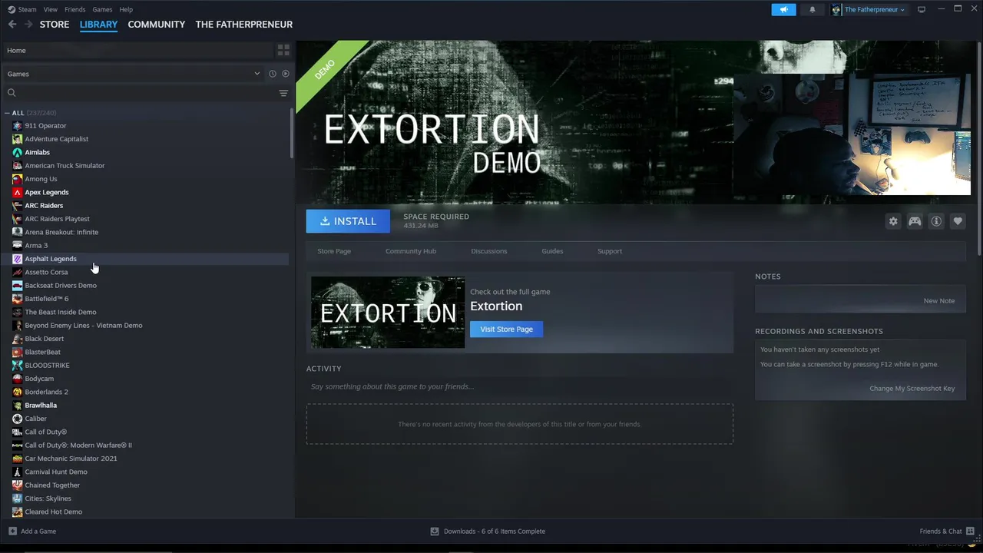Open the Games menu
This screenshot has height=553, width=983.
tap(102, 9)
